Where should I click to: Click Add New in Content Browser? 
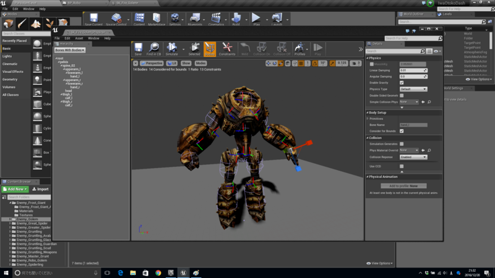pyautogui.click(x=15, y=189)
